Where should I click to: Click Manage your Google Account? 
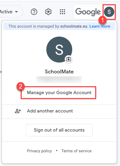pyautogui.click(x=59, y=93)
